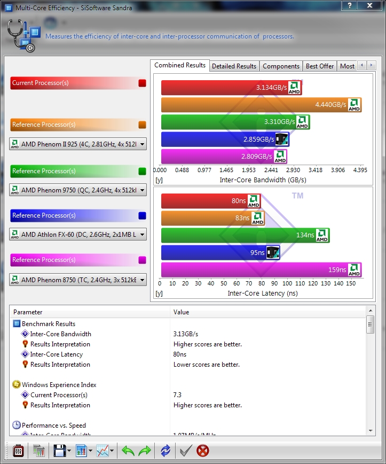
Task: Click the Inter-Core Latency diamond icon
Action: click(25, 354)
